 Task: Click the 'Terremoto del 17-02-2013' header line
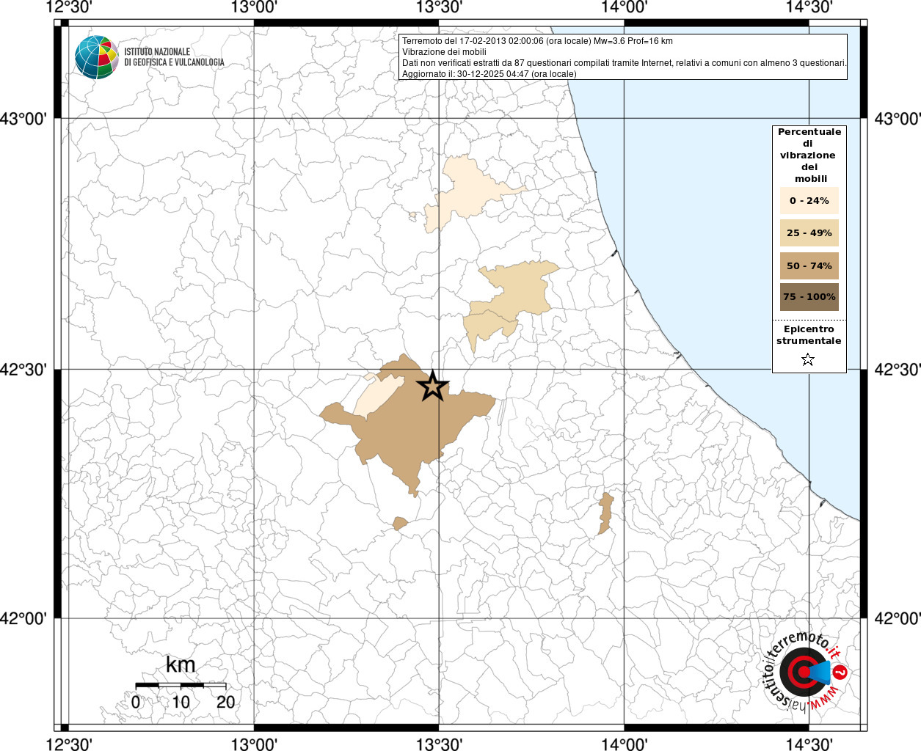point(537,41)
